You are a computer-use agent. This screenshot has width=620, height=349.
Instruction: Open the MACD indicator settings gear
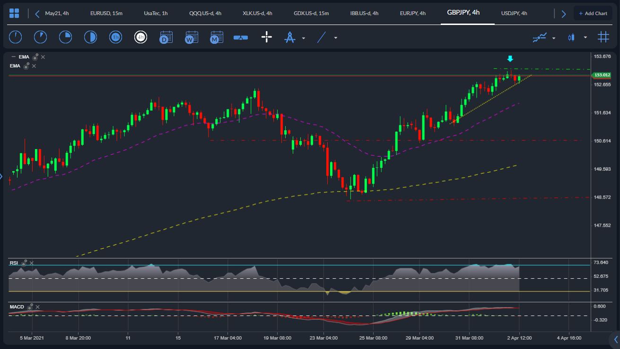pyautogui.click(x=30, y=307)
